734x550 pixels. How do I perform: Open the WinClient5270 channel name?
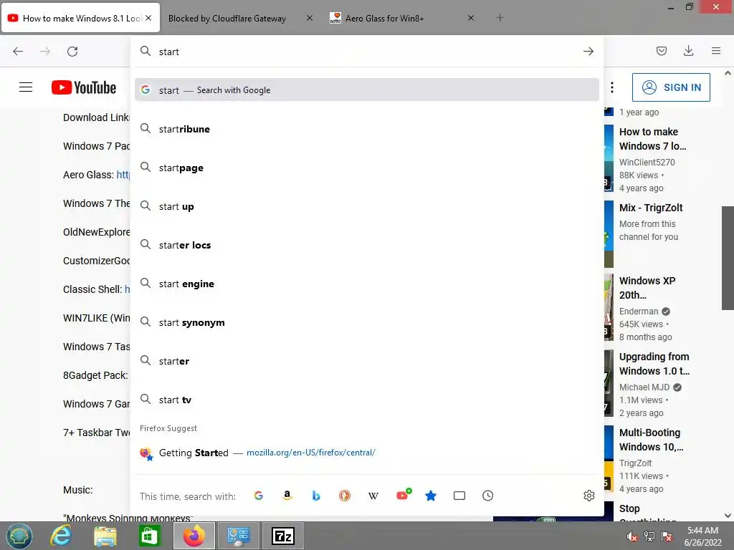pyautogui.click(x=647, y=163)
